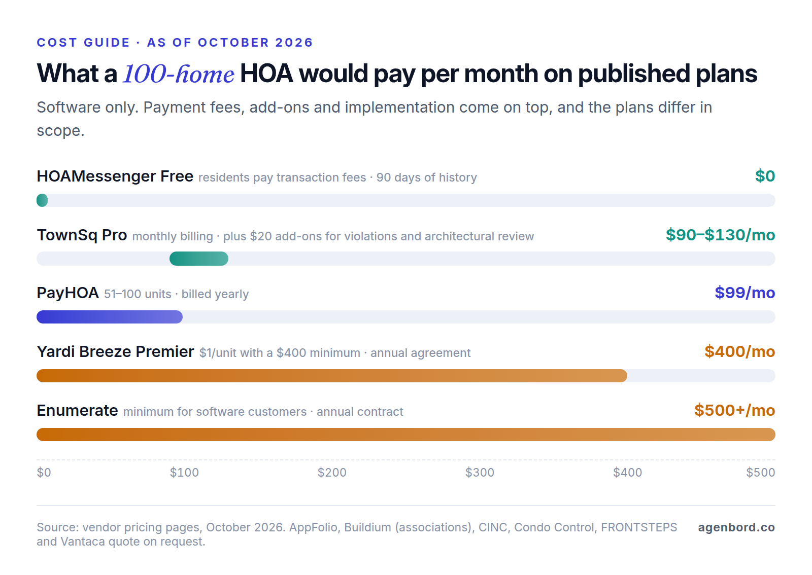The image size is (812, 575).
Task: Click the Yardi Breeze Premier orange bar
Action: (332, 376)
